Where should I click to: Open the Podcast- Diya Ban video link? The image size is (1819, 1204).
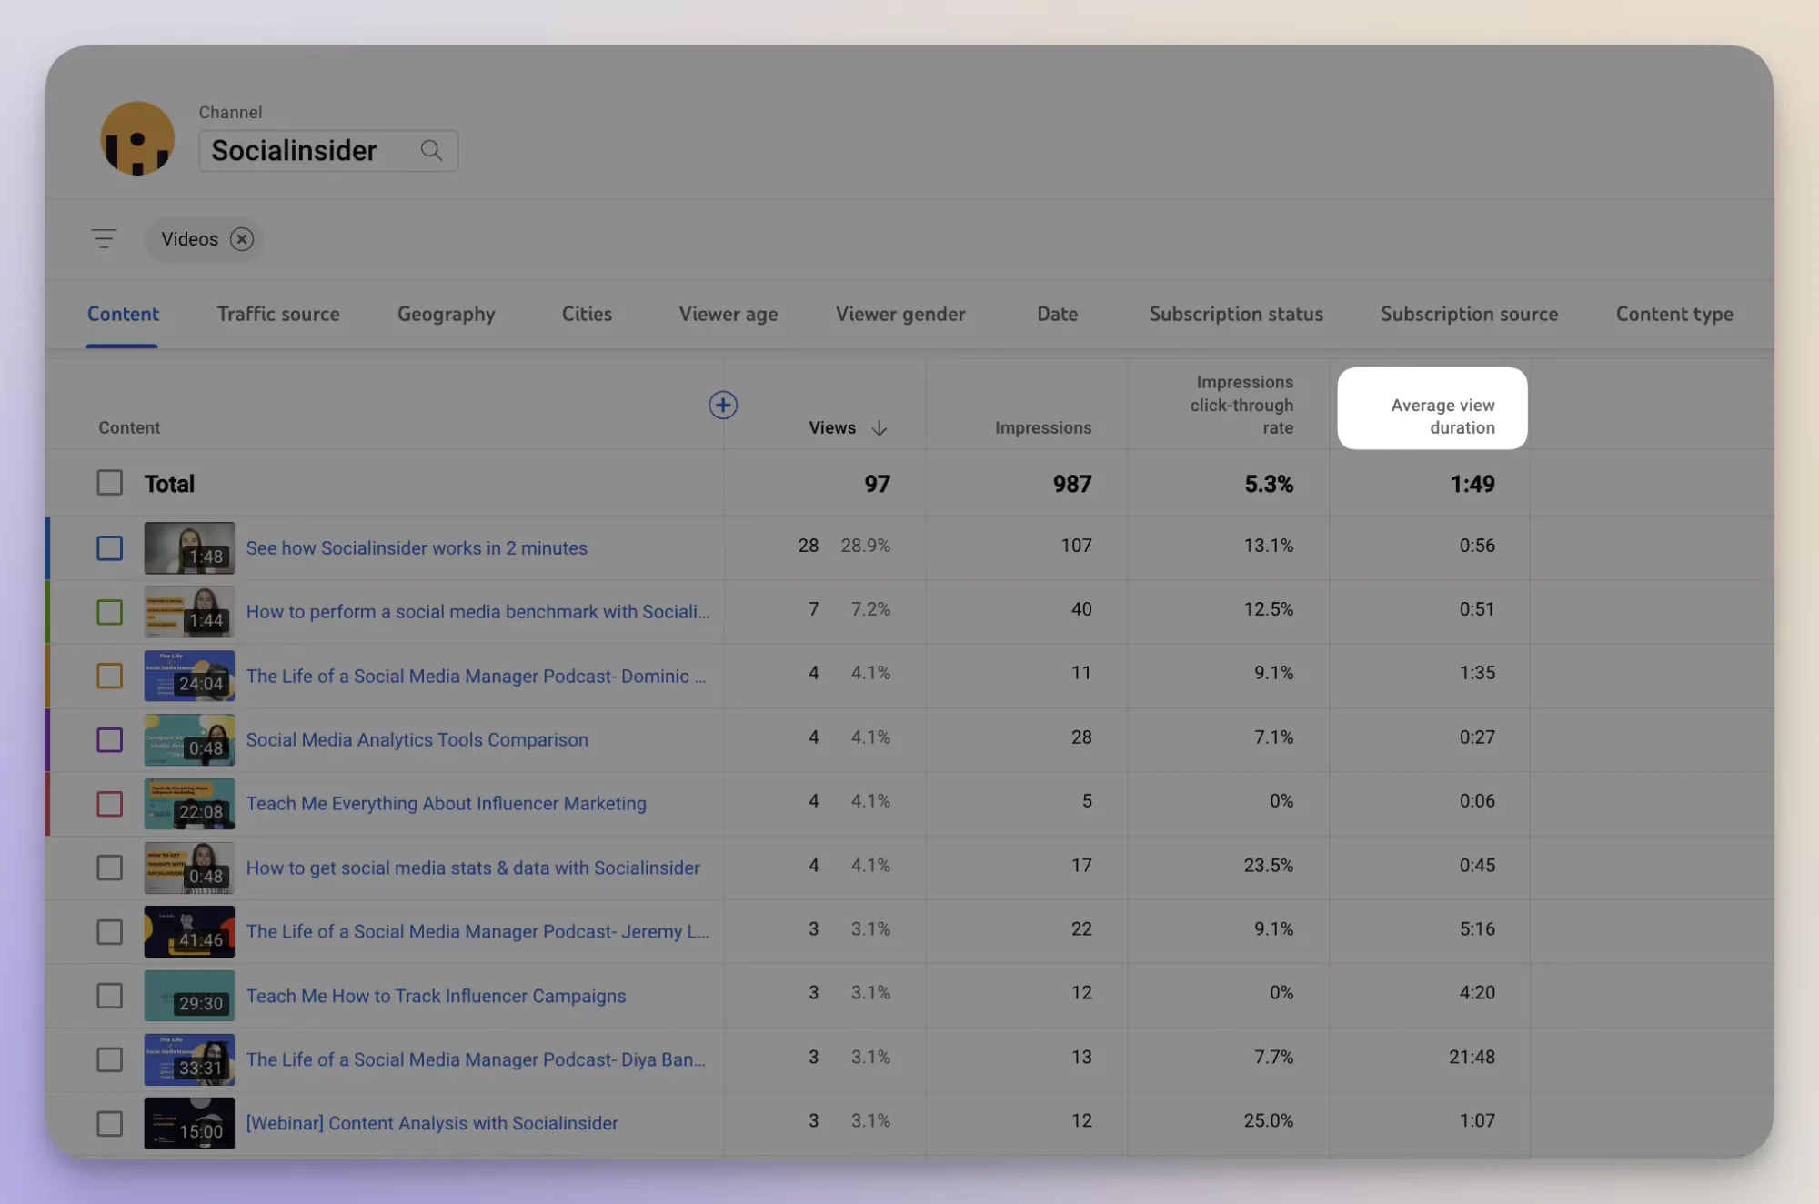[476, 1059]
